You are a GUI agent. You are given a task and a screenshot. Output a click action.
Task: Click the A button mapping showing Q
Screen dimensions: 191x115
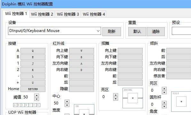(33, 51)
